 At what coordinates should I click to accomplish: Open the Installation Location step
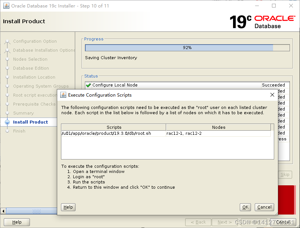coord(34,77)
